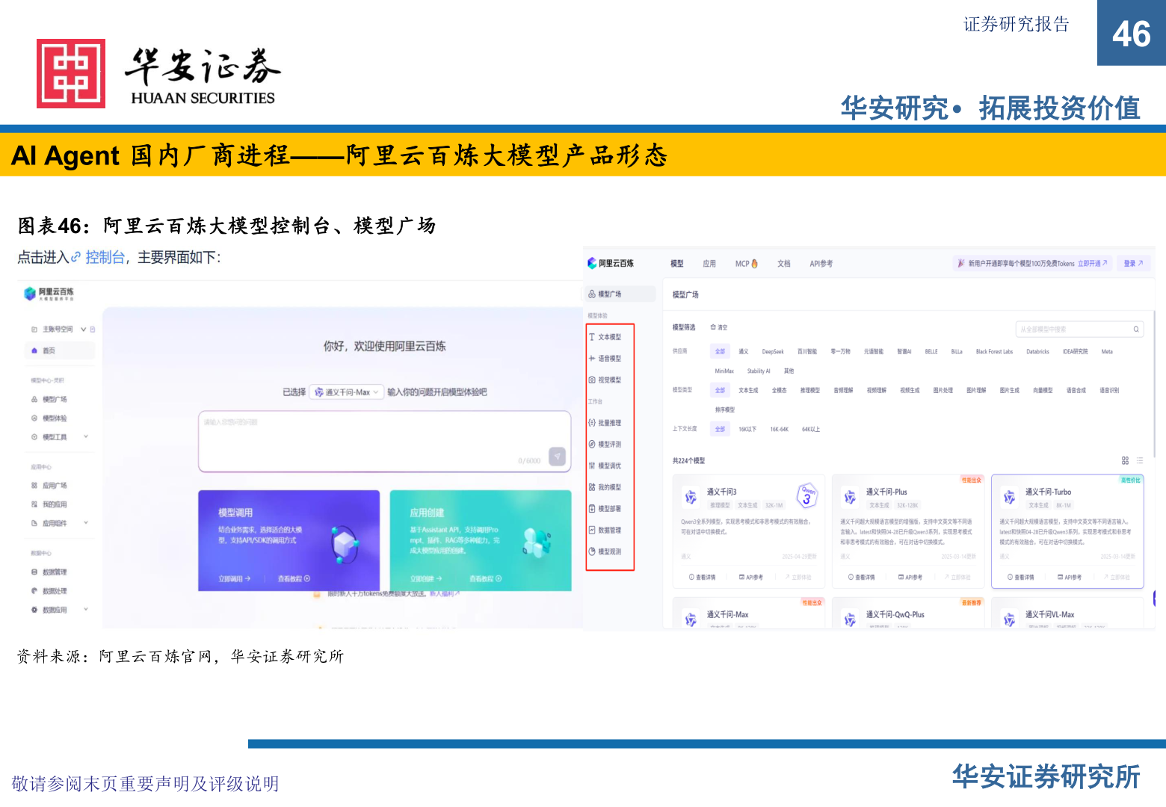Viewport: 1166px width, 807px height.
Task: Click the 模型调优 sliders icon
Action: [592, 466]
